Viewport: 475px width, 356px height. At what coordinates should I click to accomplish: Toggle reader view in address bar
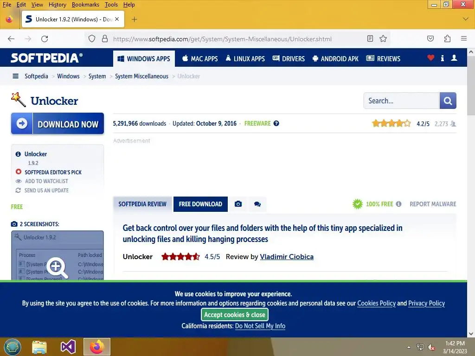tap(370, 38)
